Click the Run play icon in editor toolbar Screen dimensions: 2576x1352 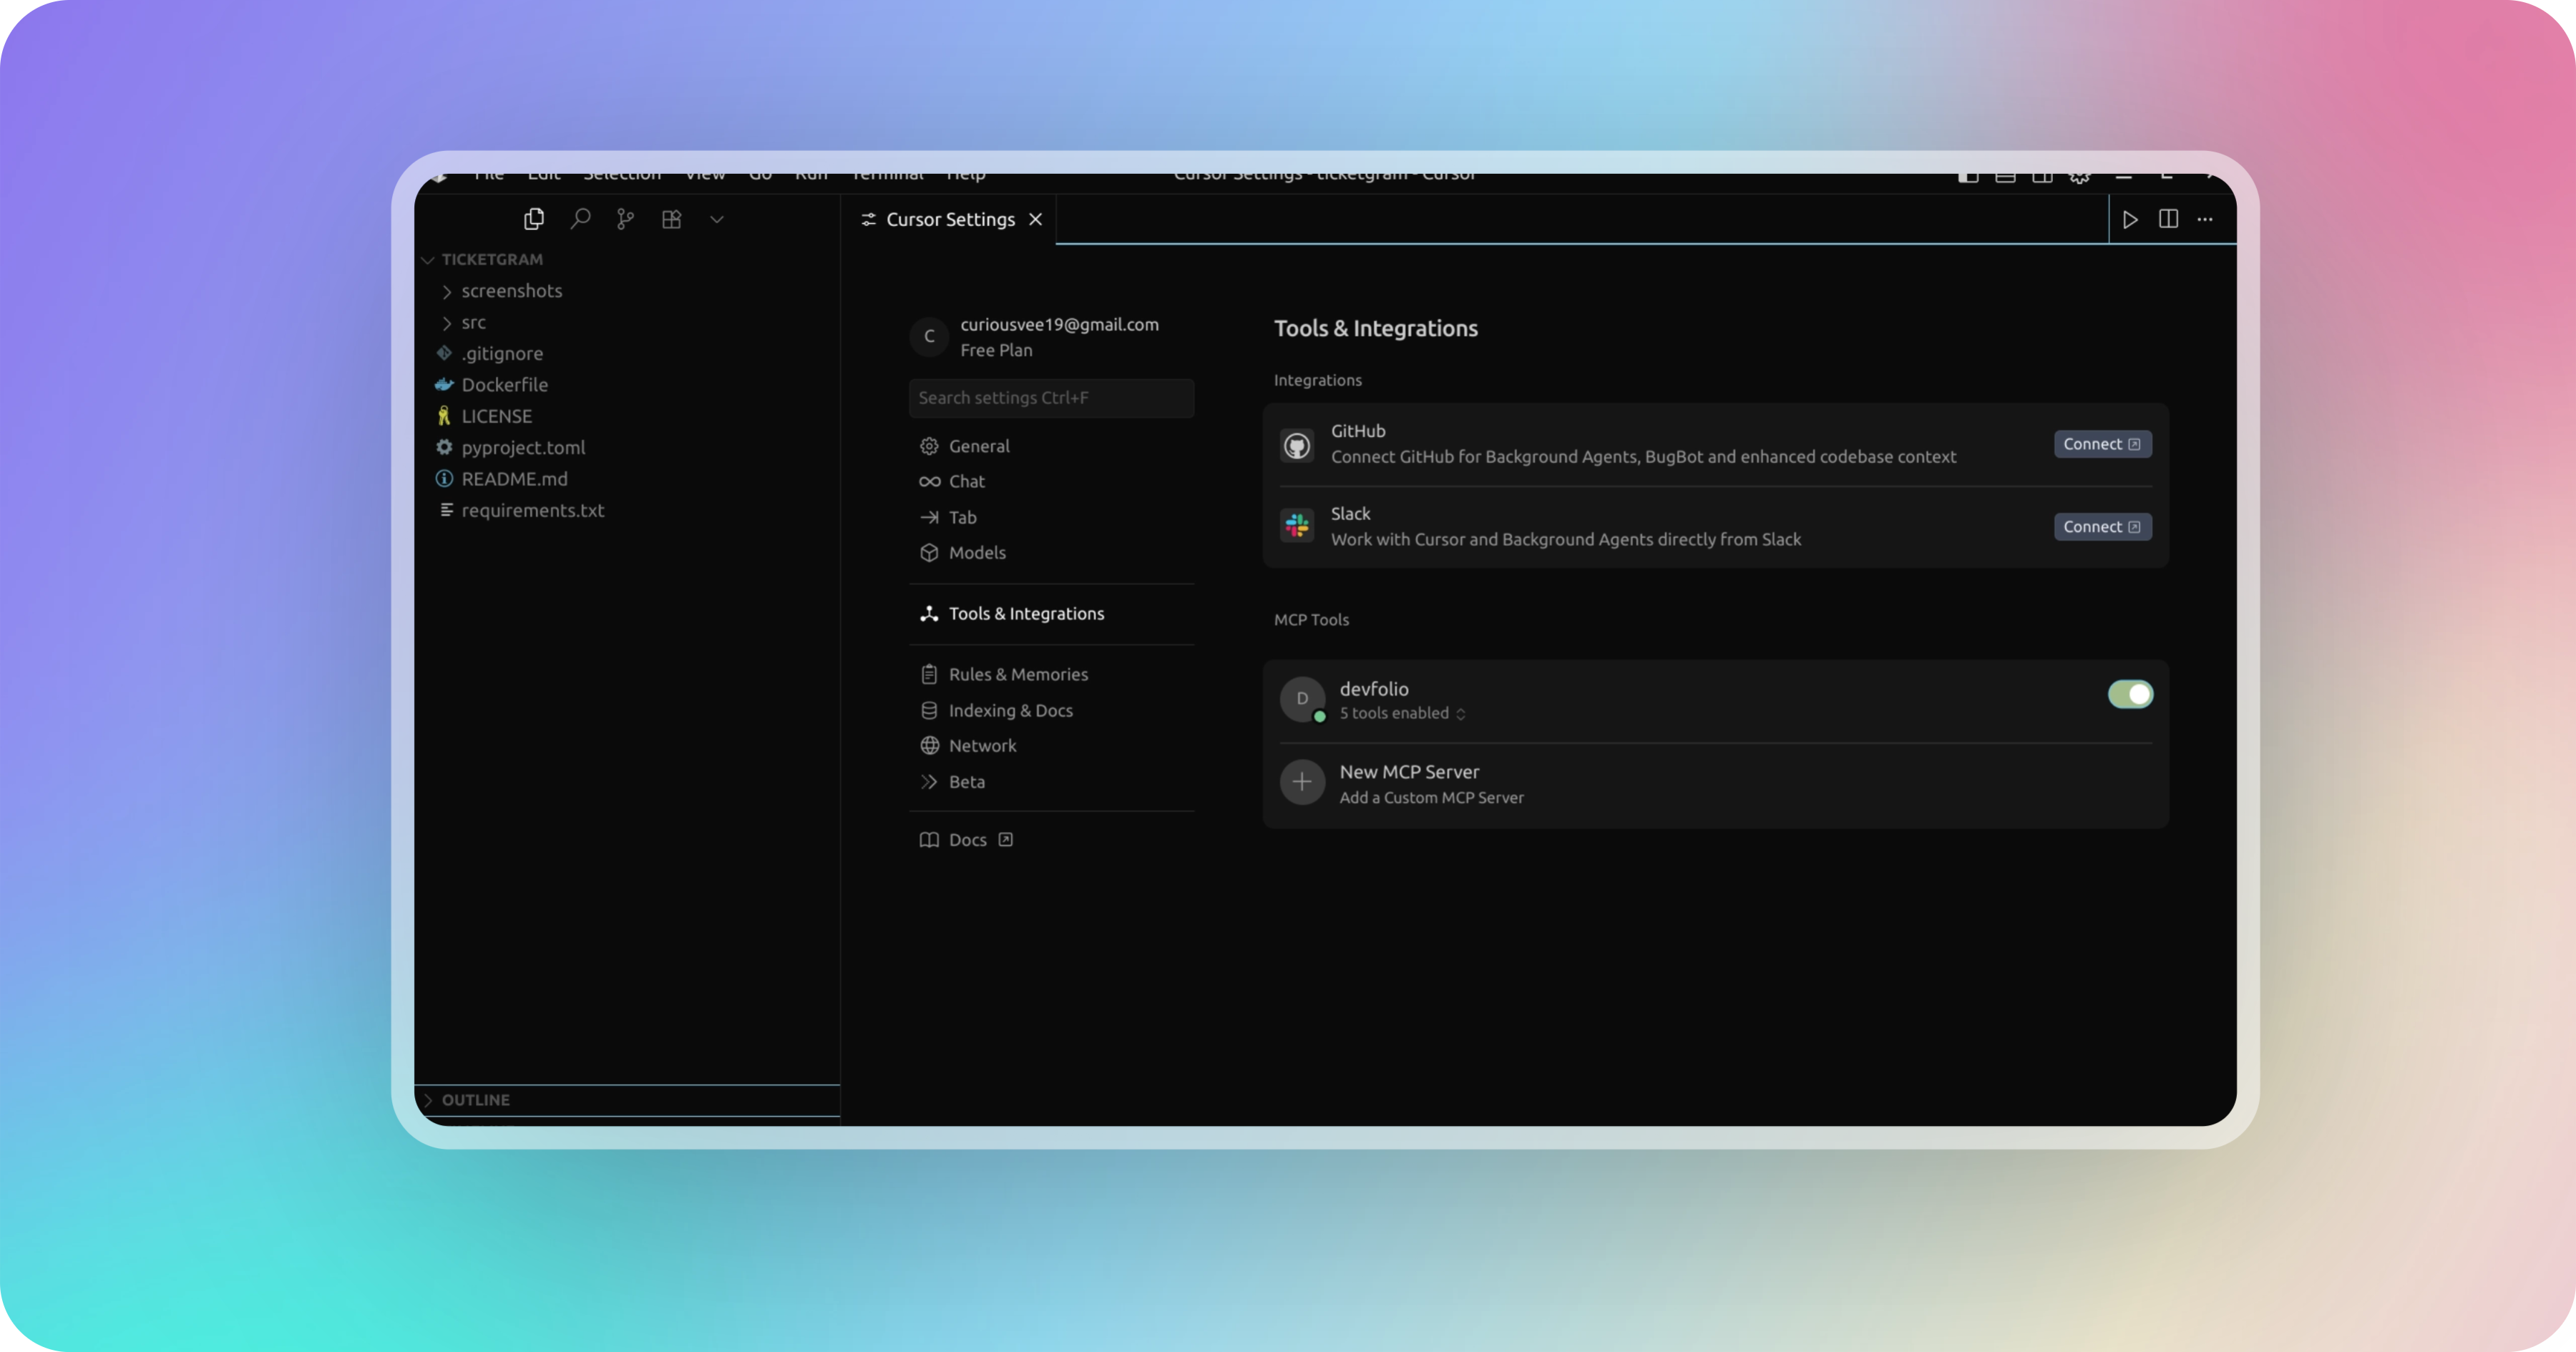click(x=2130, y=219)
